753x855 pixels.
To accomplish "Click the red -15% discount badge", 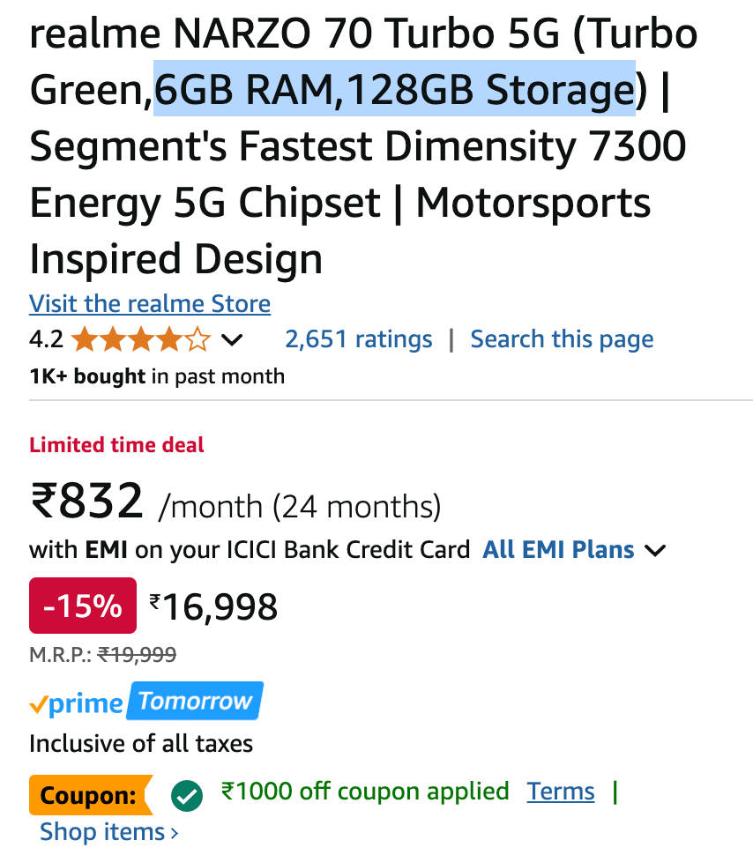I will point(83,606).
